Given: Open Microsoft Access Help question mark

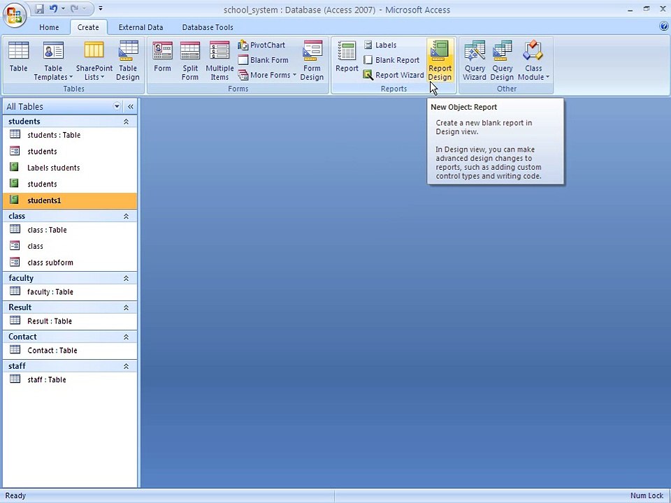Looking at the screenshot, I should click(x=664, y=27).
